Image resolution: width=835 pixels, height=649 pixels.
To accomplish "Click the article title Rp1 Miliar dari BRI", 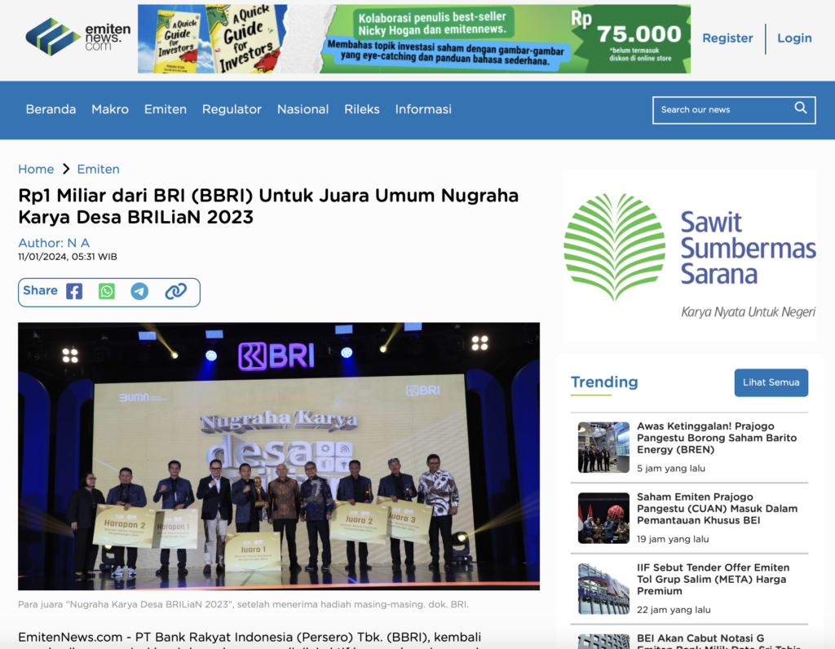I will 268,206.
